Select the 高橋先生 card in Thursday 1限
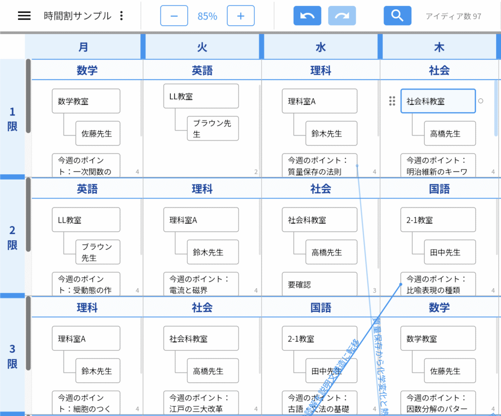501x416 pixels. [450, 133]
